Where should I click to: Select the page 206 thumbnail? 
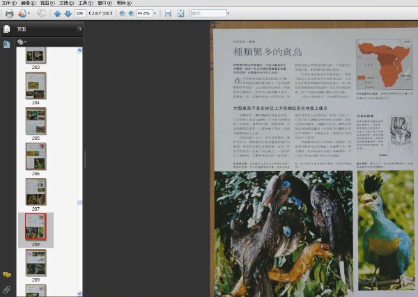pyautogui.click(x=36, y=156)
